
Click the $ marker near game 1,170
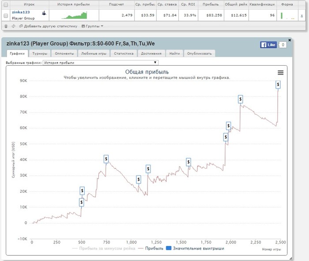(x=148, y=169)
